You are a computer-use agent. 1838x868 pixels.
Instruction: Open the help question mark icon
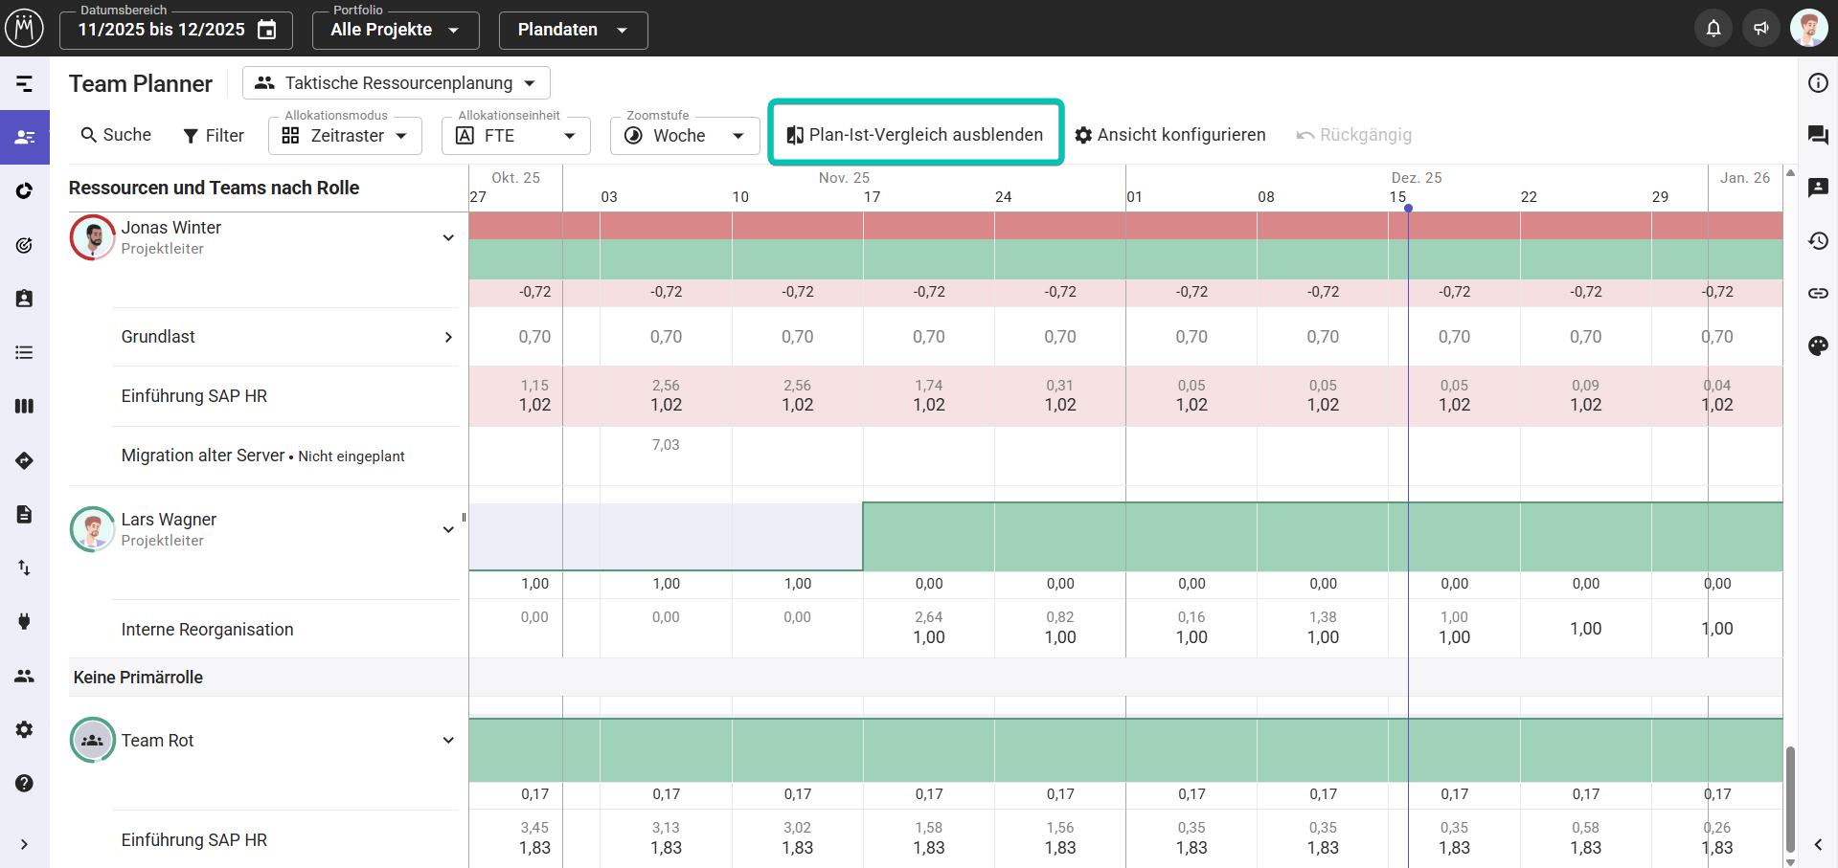[x=25, y=783]
